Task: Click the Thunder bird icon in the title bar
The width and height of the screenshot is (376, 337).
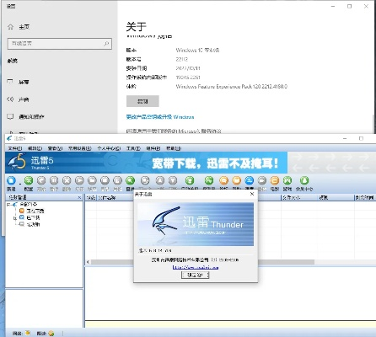Action: [9, 138]
